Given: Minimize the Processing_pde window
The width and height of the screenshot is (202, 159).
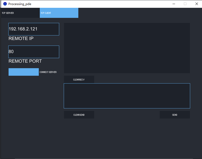Looking at the screenshot, I should tap(174, 4).
